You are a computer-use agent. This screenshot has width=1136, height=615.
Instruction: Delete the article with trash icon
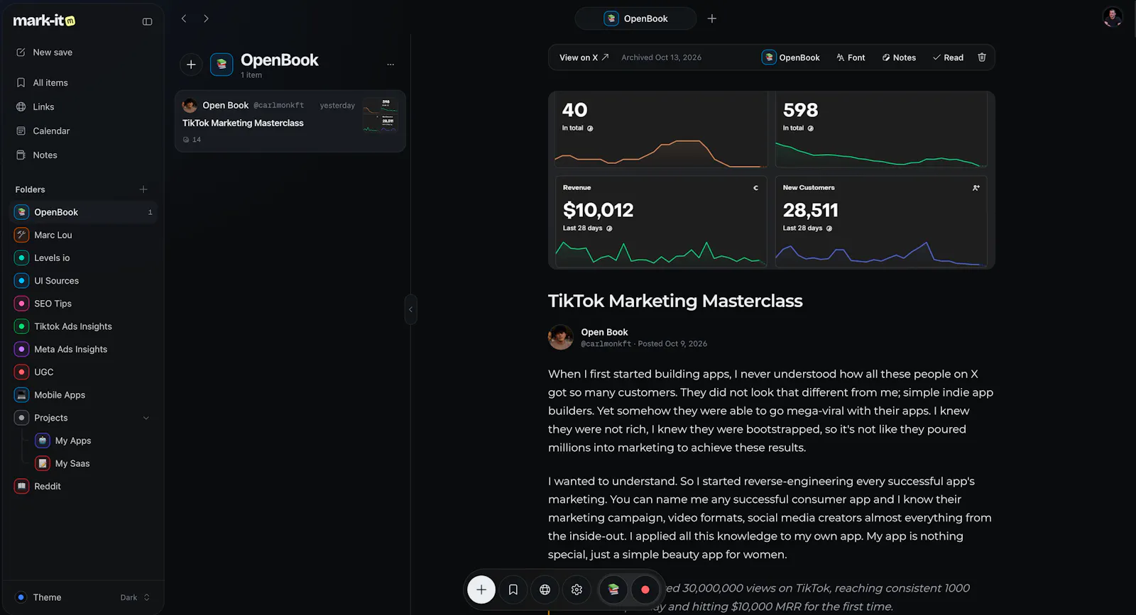(982, 57)
